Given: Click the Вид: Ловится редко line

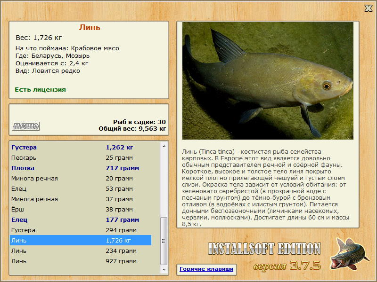Looking at the screenshot, I should tap(48, 71).
